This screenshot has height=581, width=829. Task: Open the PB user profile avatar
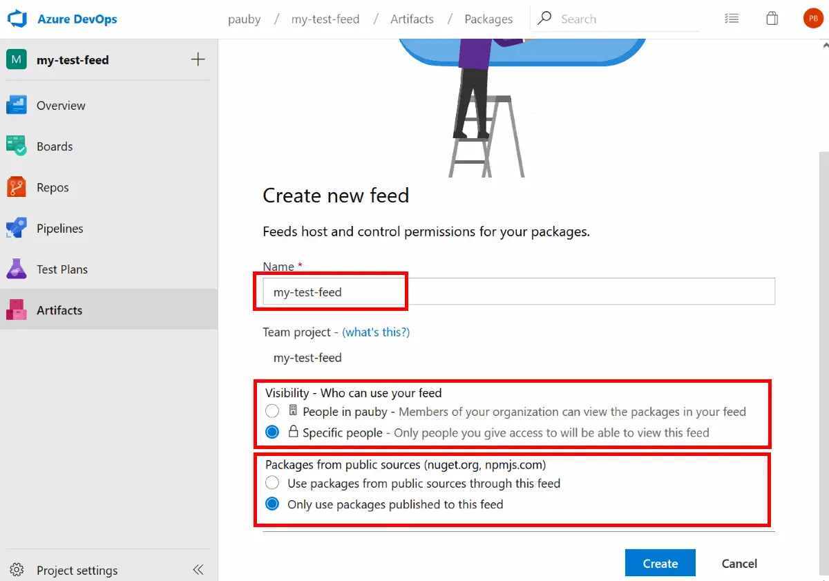(x=813, y=19)
